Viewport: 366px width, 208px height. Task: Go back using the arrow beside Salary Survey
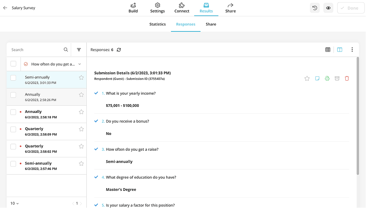click(5, 8)
